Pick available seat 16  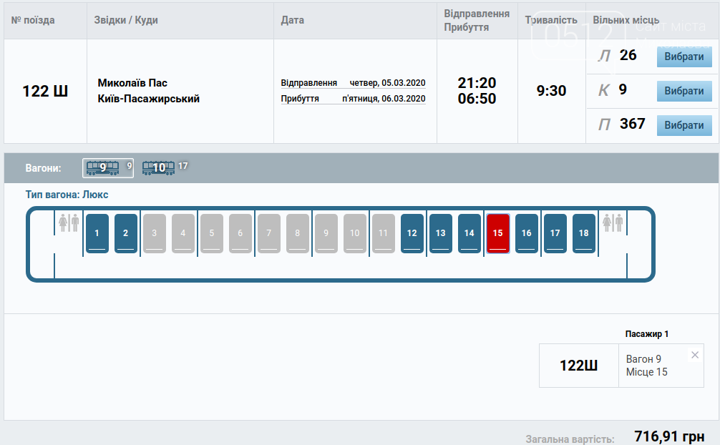click(x=526, y=233)
